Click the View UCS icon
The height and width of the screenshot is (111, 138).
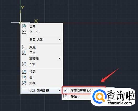point(24,72)
